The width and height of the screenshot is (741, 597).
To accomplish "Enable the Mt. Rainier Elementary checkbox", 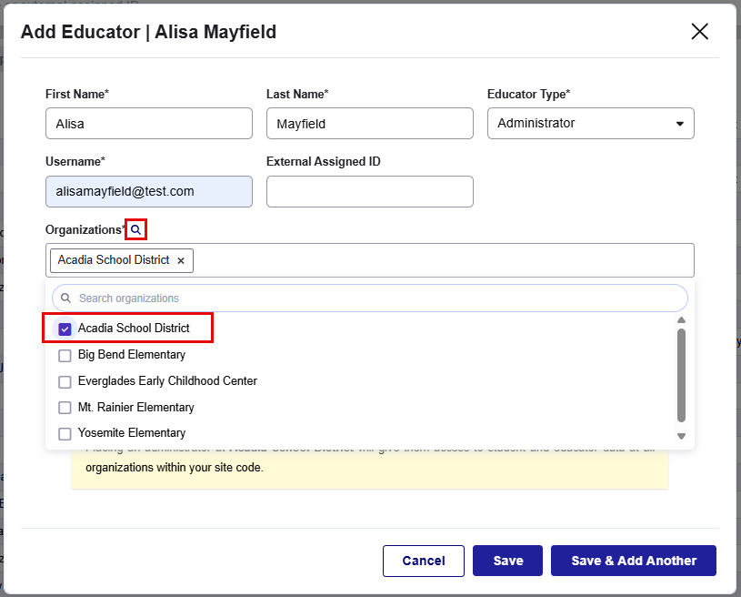I will pos(64,407).
